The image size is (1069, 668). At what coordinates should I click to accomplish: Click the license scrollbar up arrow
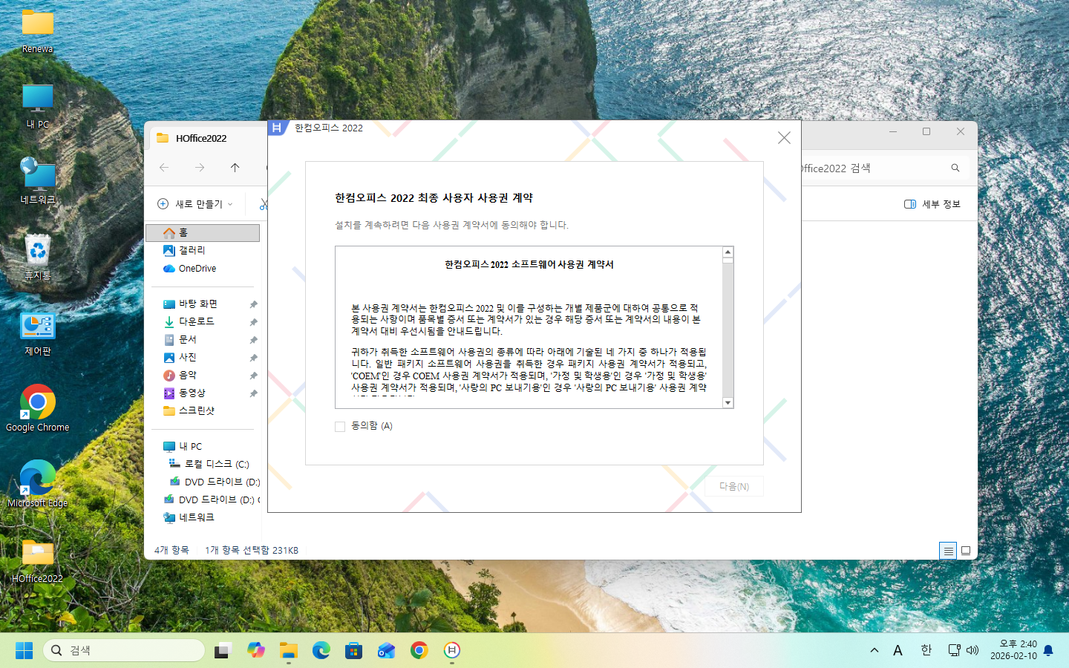tap(728, 252)
